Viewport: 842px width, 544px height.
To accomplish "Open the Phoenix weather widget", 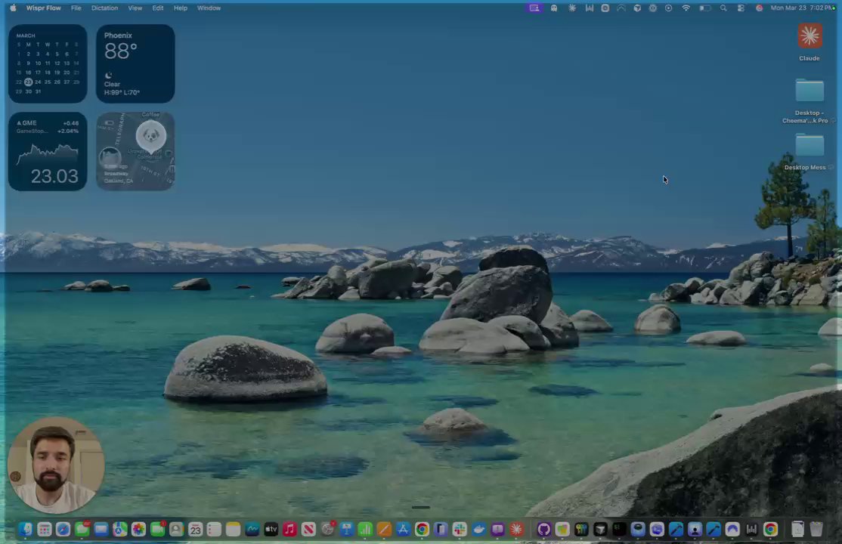I will click(135, 63).
